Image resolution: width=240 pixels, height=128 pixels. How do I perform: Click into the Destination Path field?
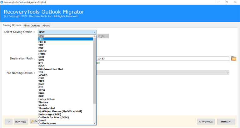click(163, 59)
